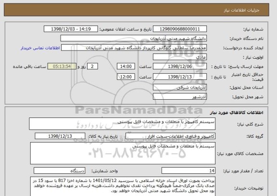Select the public announcement date field 1398/12/03 - 14:19
Viewport: 277px width, 196px height.
(x=71, y=29)
